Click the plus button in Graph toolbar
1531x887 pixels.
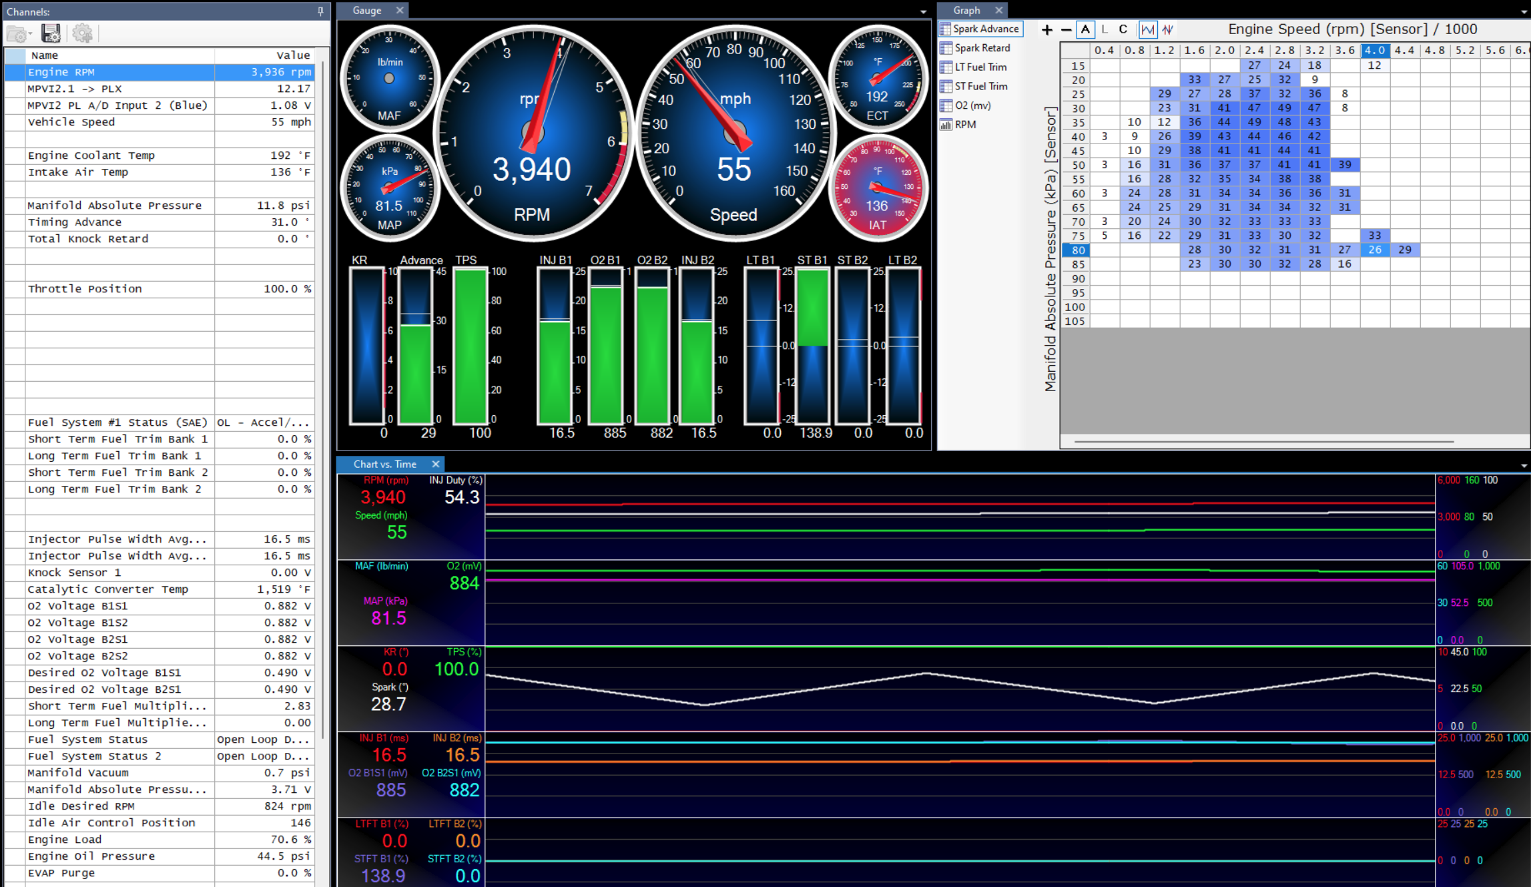[1046, 29]
